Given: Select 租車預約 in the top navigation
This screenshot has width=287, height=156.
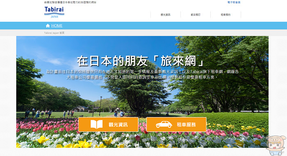Looking at the screenshot, I should pos(225,15).
